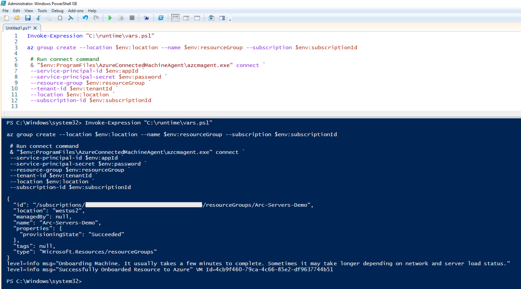Open the Tools menu
521x289 pixels.
click(x=42, y=11)
